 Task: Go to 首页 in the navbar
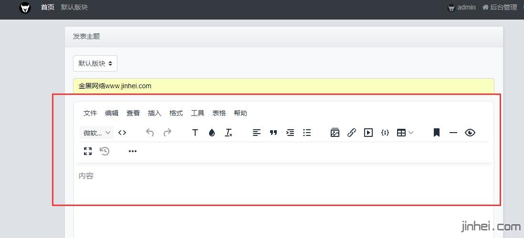[x=47, y=7]
